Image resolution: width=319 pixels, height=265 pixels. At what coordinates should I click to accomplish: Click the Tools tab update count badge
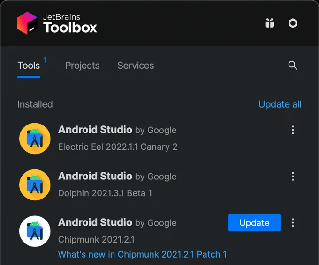(x=45, y=60)
